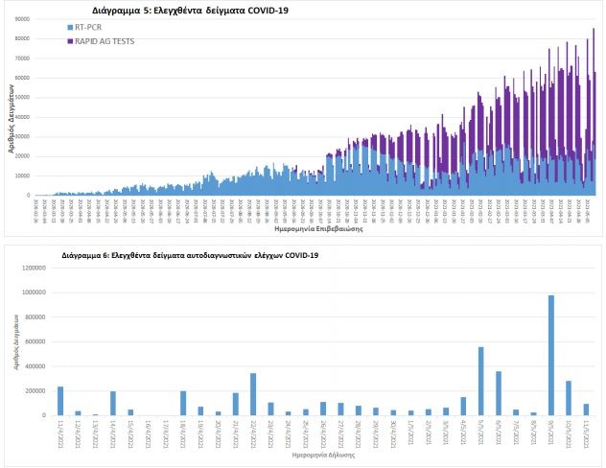Click the last bar for 11/5/2021
Screen dimensions: 606x468
click(585, 409)
